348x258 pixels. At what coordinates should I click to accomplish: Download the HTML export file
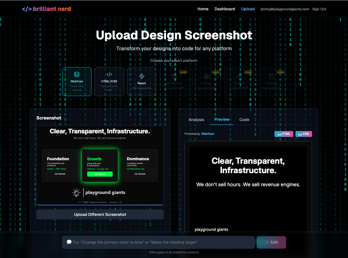(x=284, y=134)
